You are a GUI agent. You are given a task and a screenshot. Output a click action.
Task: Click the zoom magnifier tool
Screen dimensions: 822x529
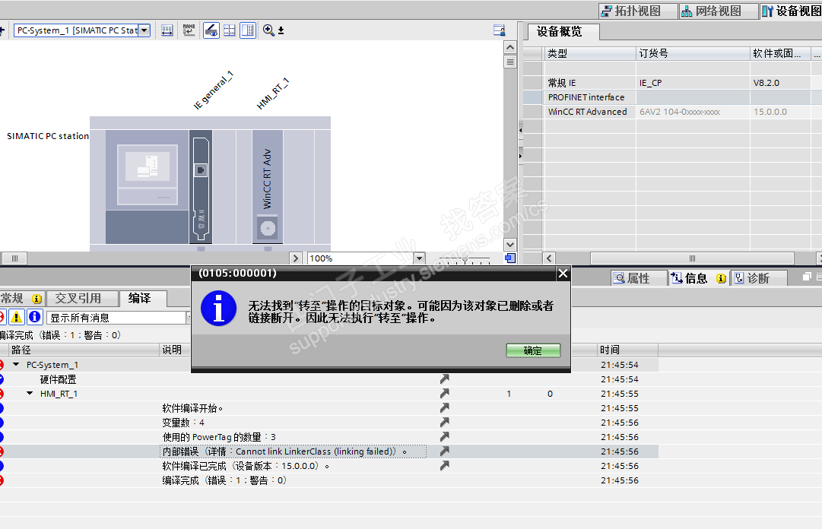(x=268, y=30)
